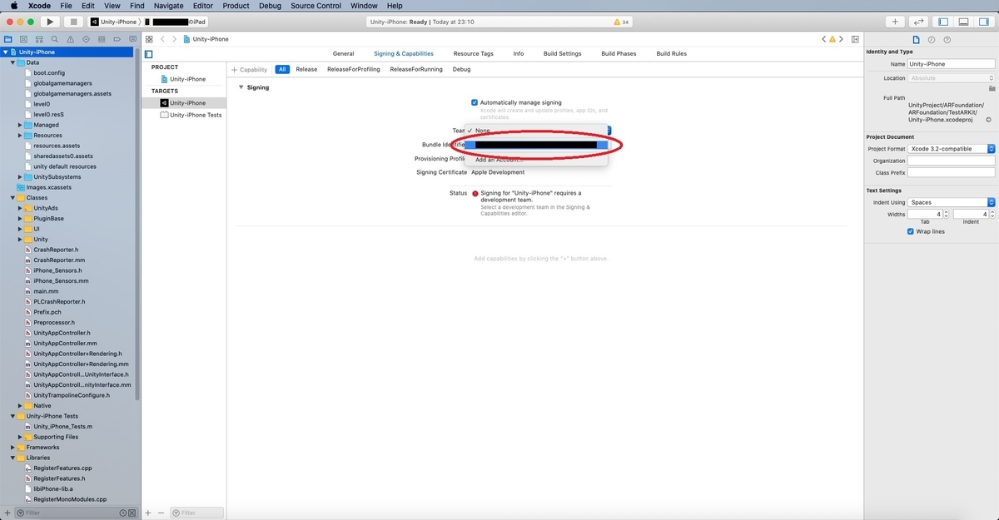This screenshot has width=999, height=520.
Task: Open the Indent Using dropdown
Action: [952, 202]
